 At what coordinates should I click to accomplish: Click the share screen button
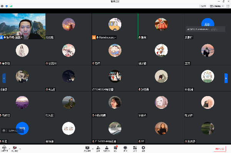(x=87, y=149)
